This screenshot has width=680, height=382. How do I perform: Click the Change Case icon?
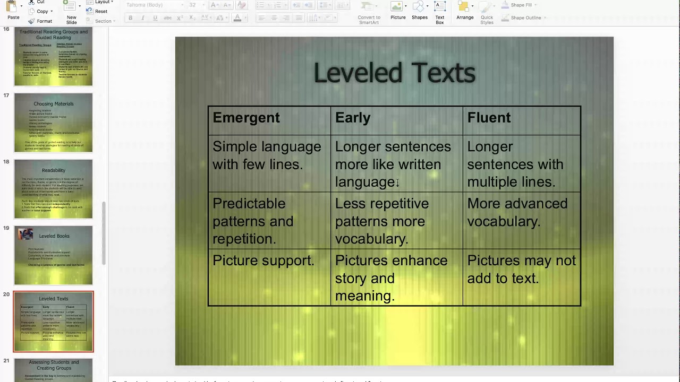(221, 18)
